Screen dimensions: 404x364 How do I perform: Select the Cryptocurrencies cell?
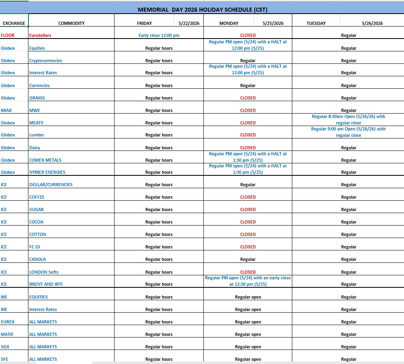71,58
